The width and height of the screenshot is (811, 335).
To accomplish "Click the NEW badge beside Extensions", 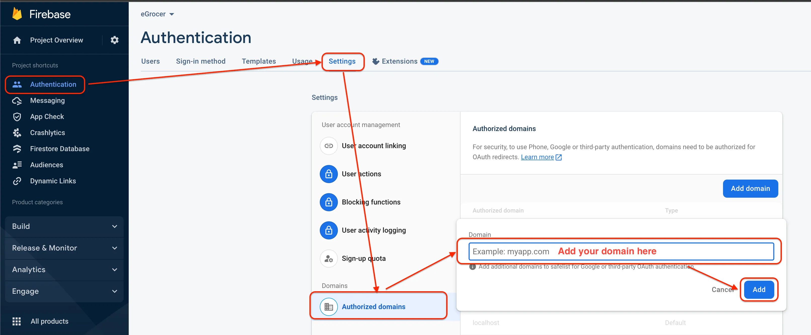I will pyautogui.click(x=429, y=61).
